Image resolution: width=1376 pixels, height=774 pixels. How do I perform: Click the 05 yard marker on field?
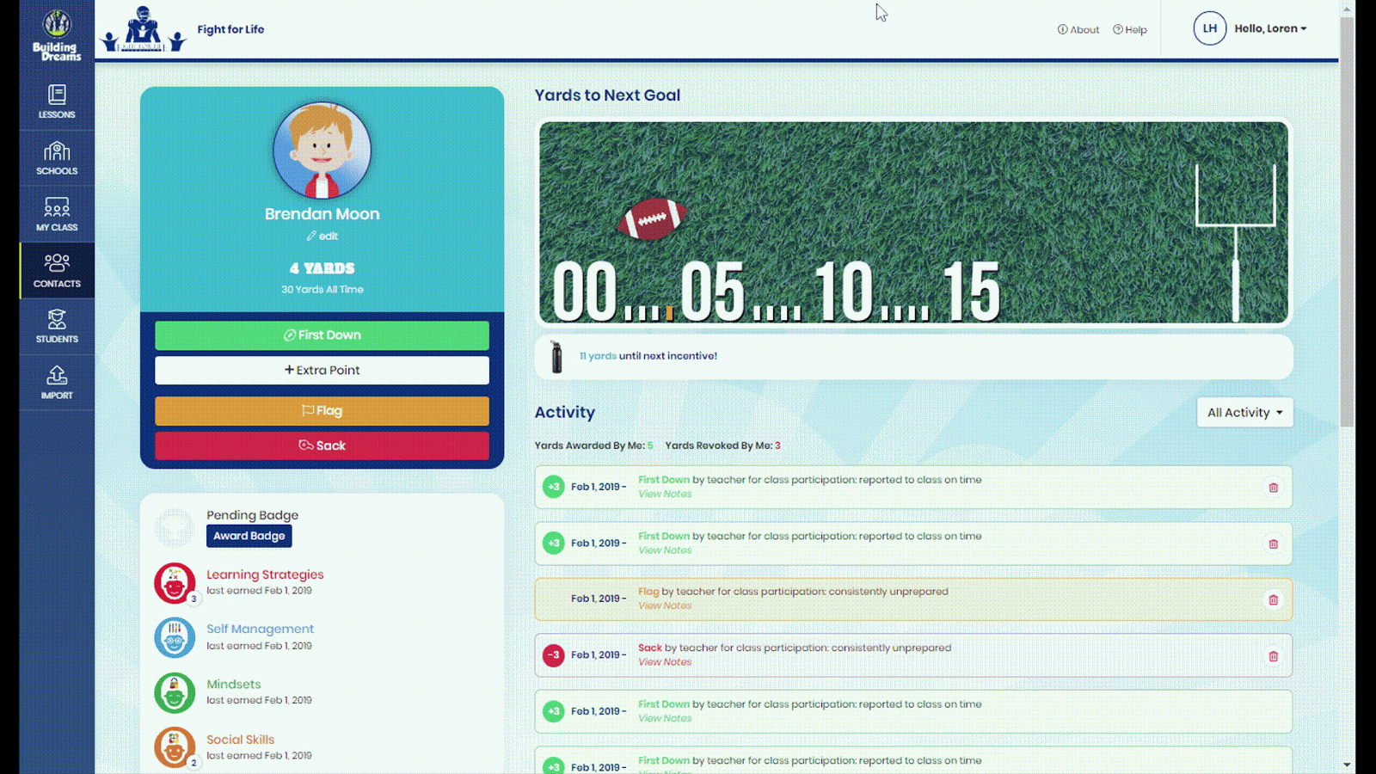pos(712,292)
